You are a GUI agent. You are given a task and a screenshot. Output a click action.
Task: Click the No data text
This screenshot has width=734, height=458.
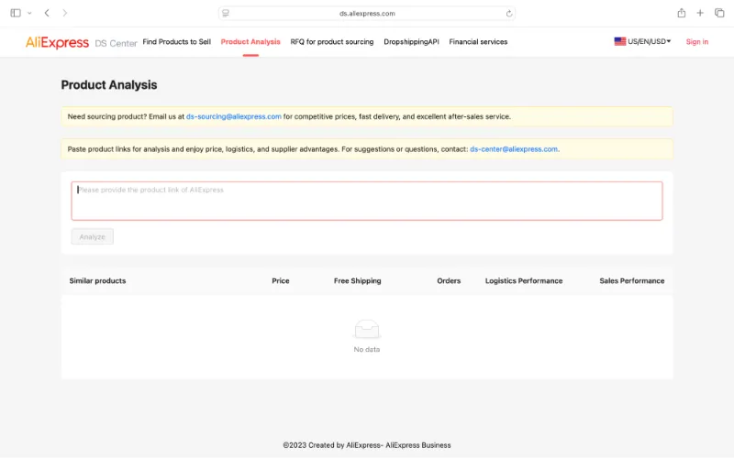pyautogui.click(x=366, y=349)
